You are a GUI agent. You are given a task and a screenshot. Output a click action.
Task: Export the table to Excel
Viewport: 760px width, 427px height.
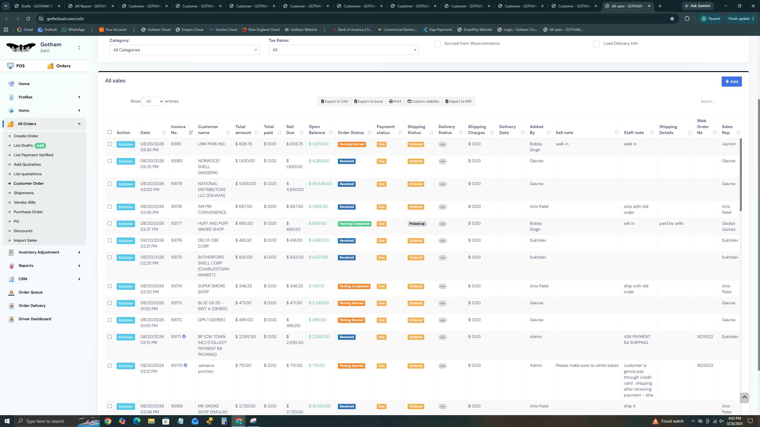pos(368,101)
